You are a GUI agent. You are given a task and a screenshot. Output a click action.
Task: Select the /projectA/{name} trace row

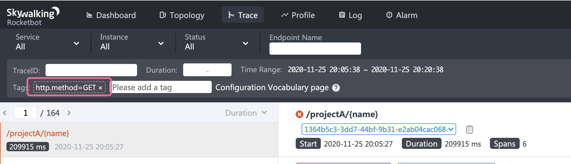(139, 140)
